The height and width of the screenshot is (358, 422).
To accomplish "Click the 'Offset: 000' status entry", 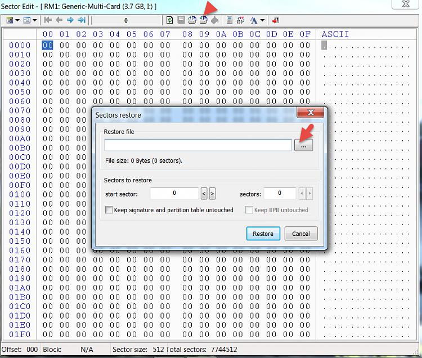I will point(19,350).
